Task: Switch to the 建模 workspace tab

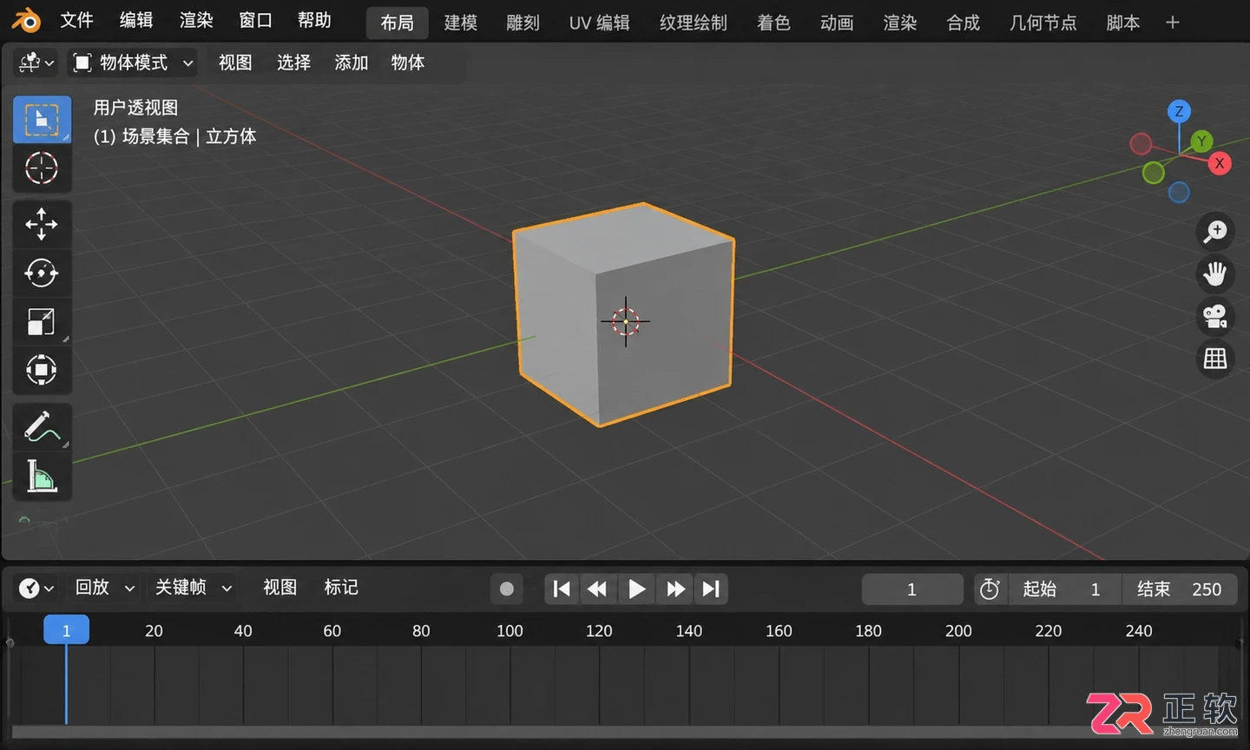Action: point(461,23)
